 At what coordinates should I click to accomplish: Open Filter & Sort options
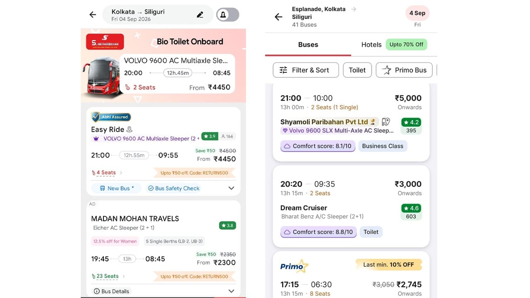tap(306, 70)
